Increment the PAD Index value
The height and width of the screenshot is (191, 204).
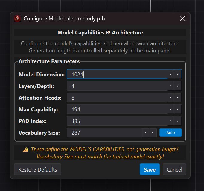[x=170, y=121]
